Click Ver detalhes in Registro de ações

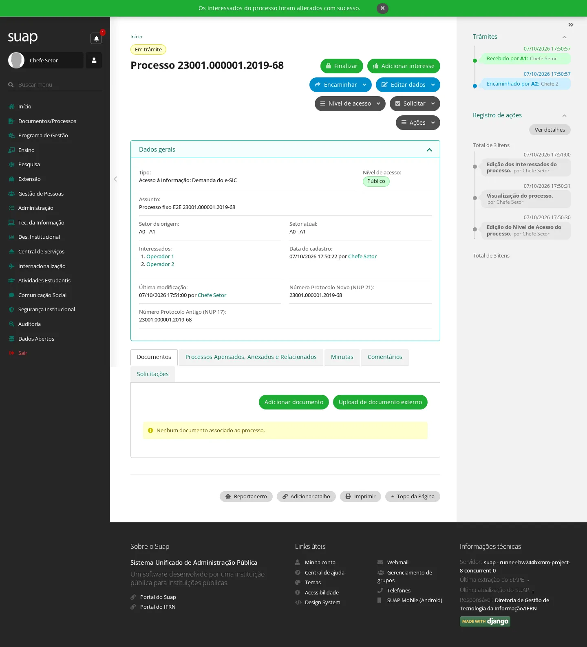[x=550, y=130]
